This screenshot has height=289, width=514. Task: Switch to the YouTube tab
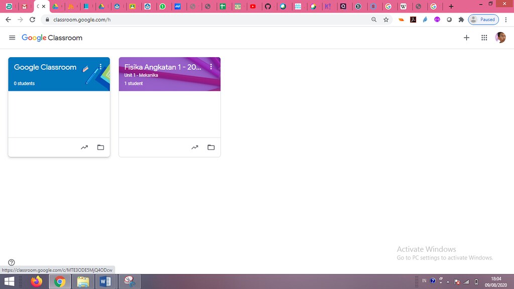click(253, 6)
